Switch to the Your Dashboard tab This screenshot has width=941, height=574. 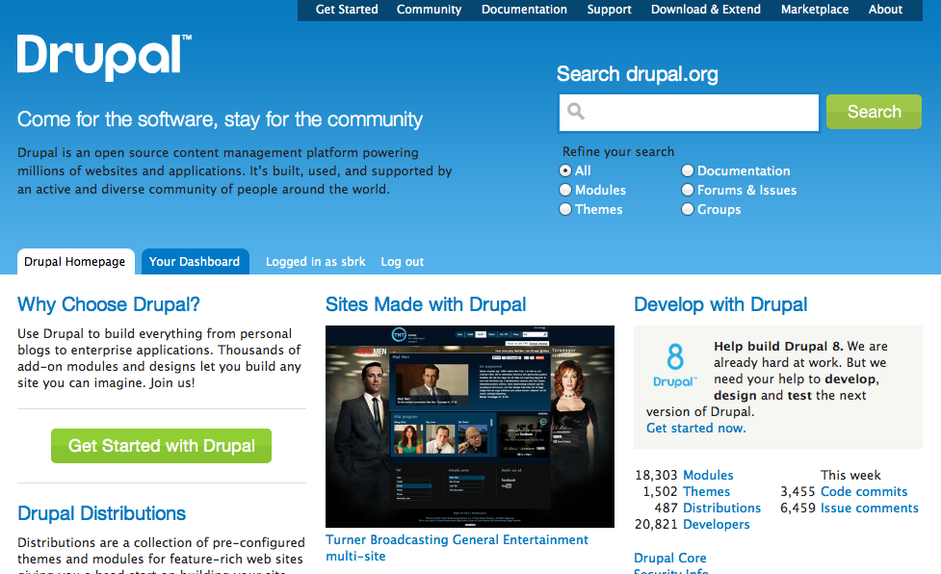click(x=195, y=261)
